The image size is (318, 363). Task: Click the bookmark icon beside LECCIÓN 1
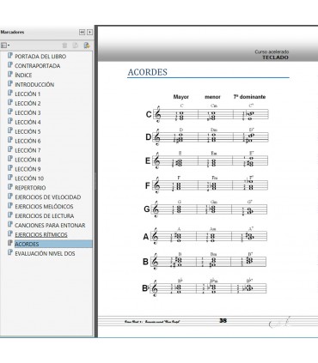[10, 93]
